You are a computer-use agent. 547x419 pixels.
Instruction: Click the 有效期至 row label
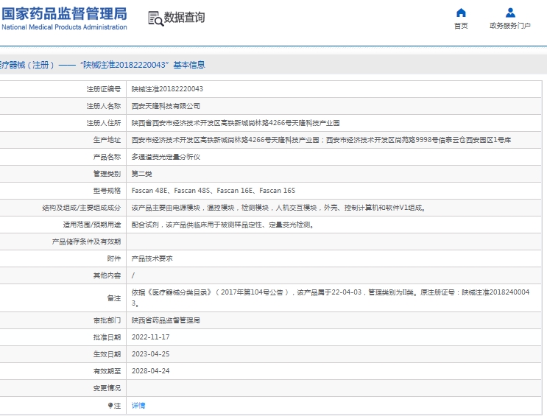(x=107, y=371)
